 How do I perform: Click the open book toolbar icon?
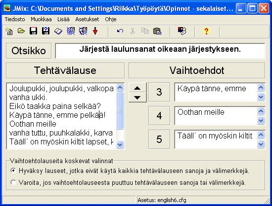click(58, 31)
